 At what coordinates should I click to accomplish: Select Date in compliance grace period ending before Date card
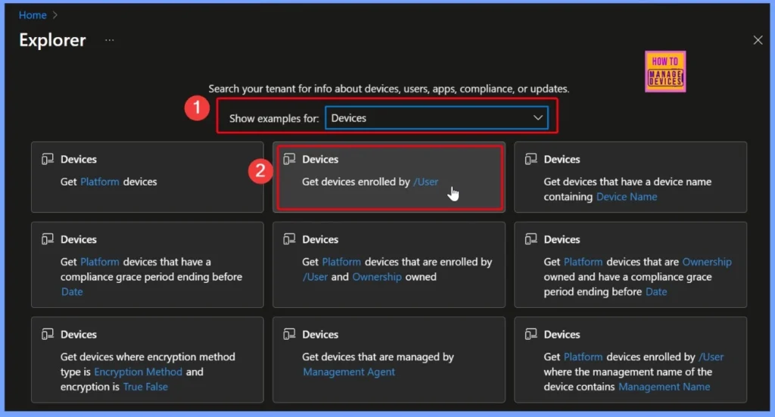point(72,291)
